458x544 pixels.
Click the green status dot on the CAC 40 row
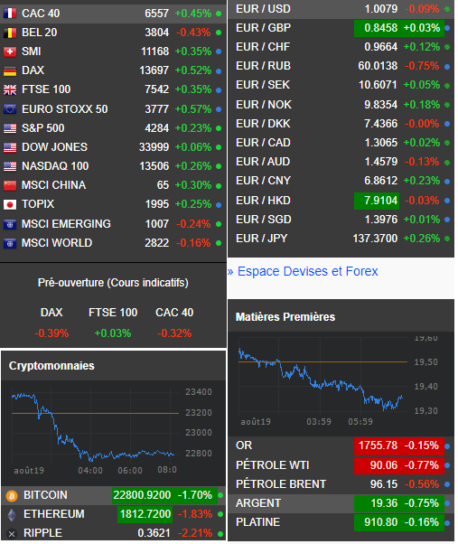coord(219,14)
